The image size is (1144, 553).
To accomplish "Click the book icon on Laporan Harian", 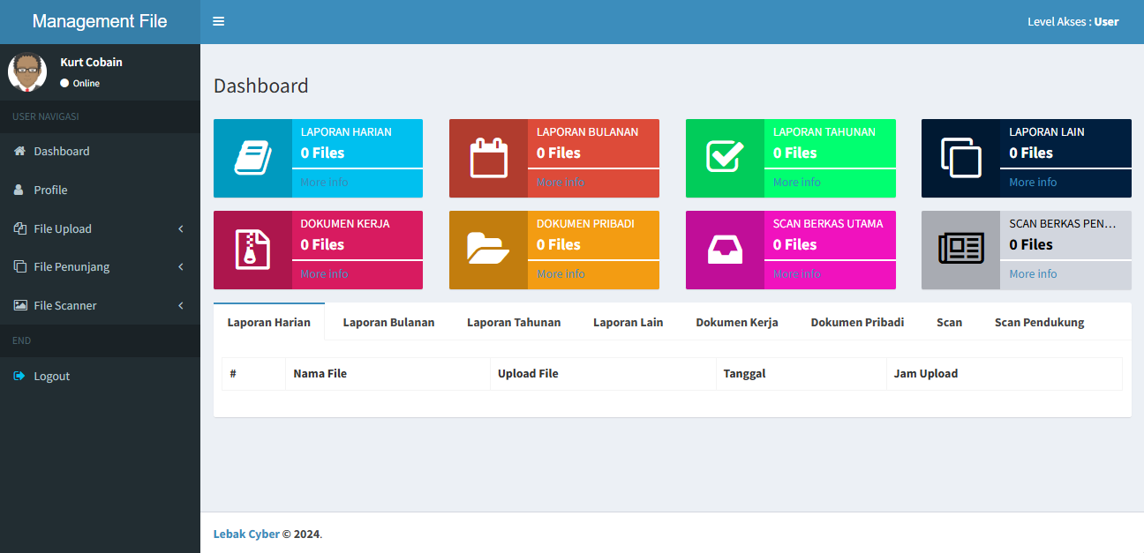I will tap(252, 159).
